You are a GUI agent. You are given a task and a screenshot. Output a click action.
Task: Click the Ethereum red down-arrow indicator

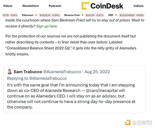(x=36, y=16)
